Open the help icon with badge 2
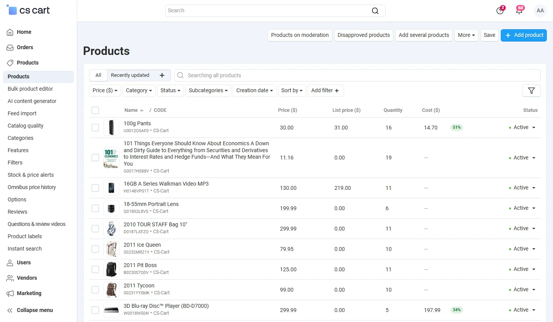 (x=500, y=10)
